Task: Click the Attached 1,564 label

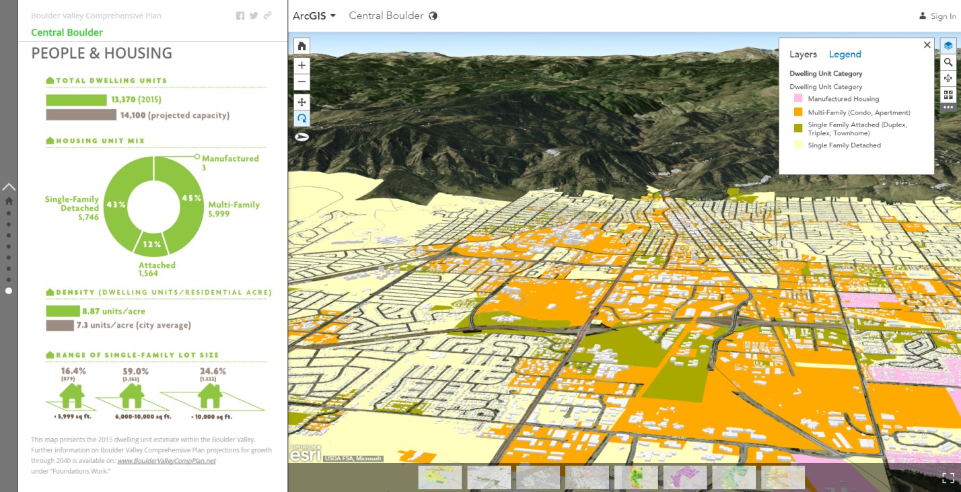Action: [157, 269]
